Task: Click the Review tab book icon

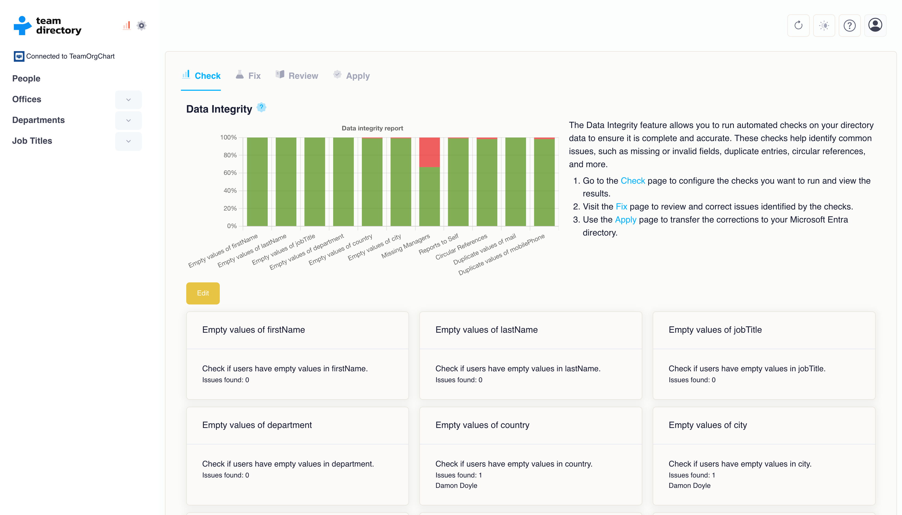Action: 280,75
